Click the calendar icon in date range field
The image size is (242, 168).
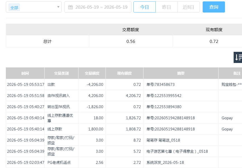70,7
